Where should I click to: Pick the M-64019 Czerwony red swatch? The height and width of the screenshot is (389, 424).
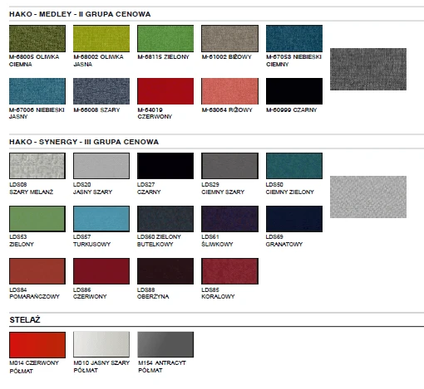tap(165, 91)
